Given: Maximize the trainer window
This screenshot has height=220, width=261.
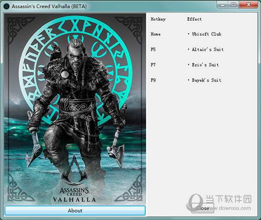Looking at the screenshot, I should click(x=233, y=5).
